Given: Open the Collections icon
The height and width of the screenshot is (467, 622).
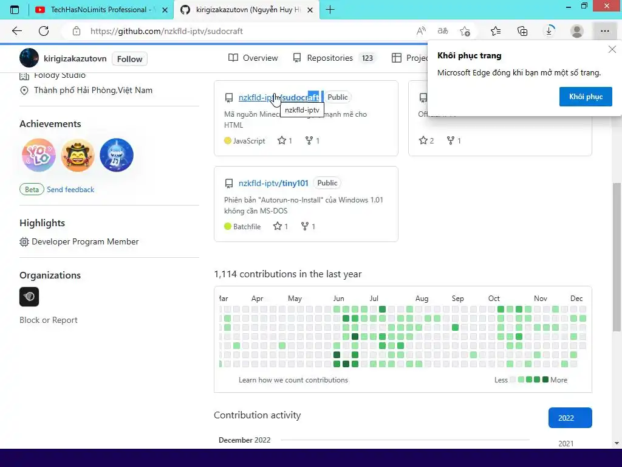Looking at the screenshot, I should point(522,31).
